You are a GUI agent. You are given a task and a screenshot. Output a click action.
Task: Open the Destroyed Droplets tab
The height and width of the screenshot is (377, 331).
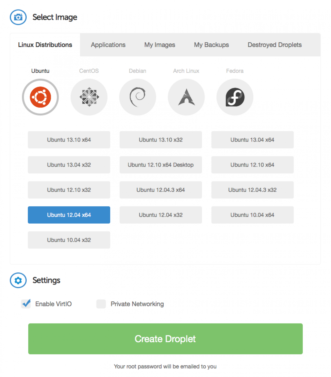275,45
